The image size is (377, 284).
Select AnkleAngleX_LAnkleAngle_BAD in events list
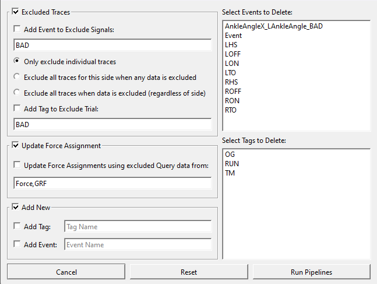tap(274, 26)
